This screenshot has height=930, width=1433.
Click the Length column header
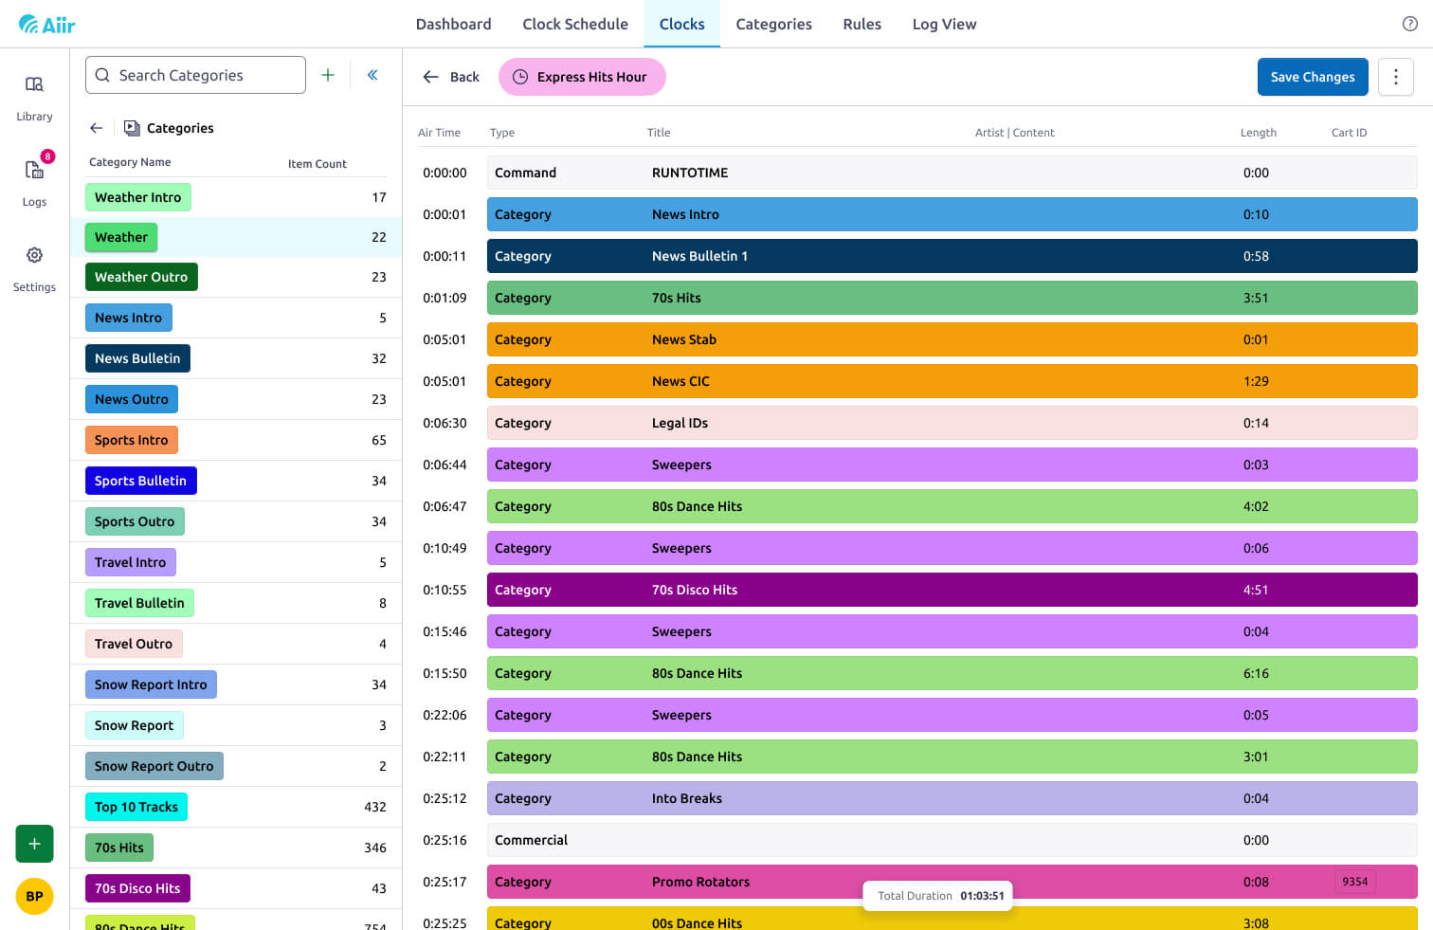(1259, 133)
